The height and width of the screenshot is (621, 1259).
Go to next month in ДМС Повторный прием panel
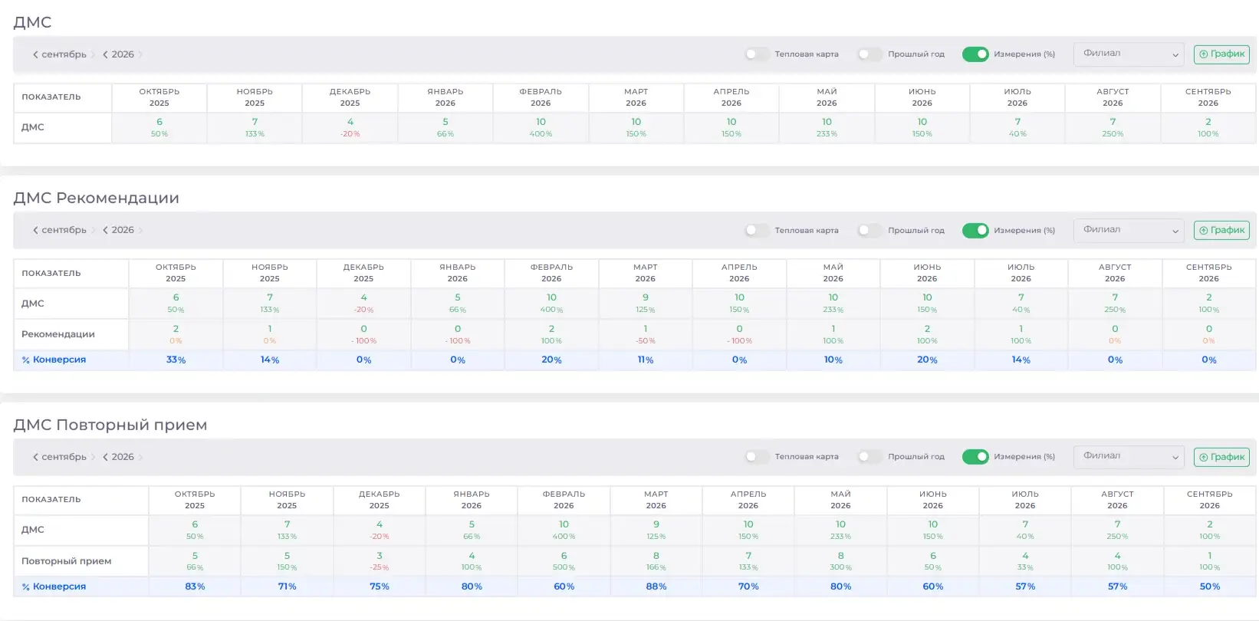click(93, 457)
